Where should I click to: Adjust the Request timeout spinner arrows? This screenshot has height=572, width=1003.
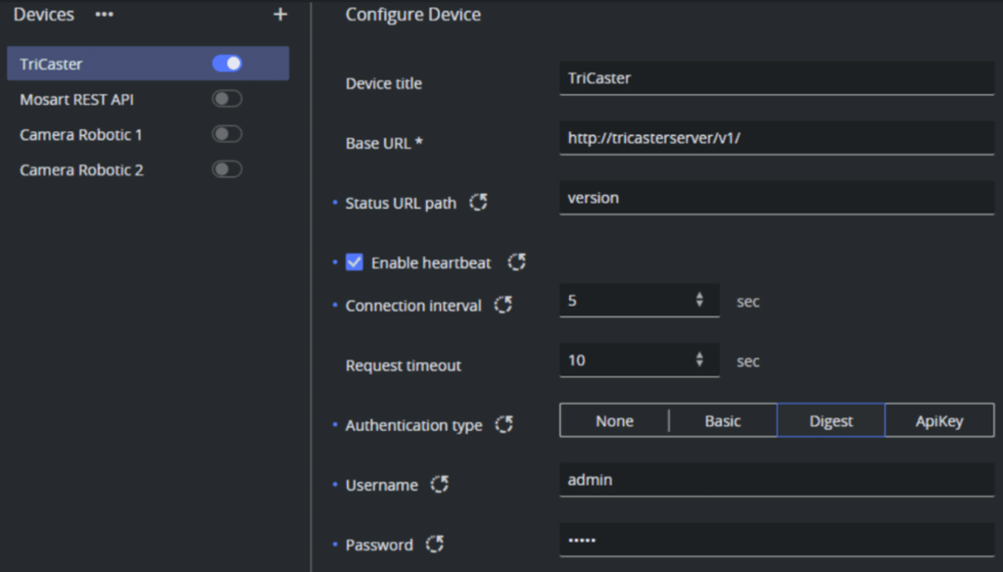(x=699, y=360)
